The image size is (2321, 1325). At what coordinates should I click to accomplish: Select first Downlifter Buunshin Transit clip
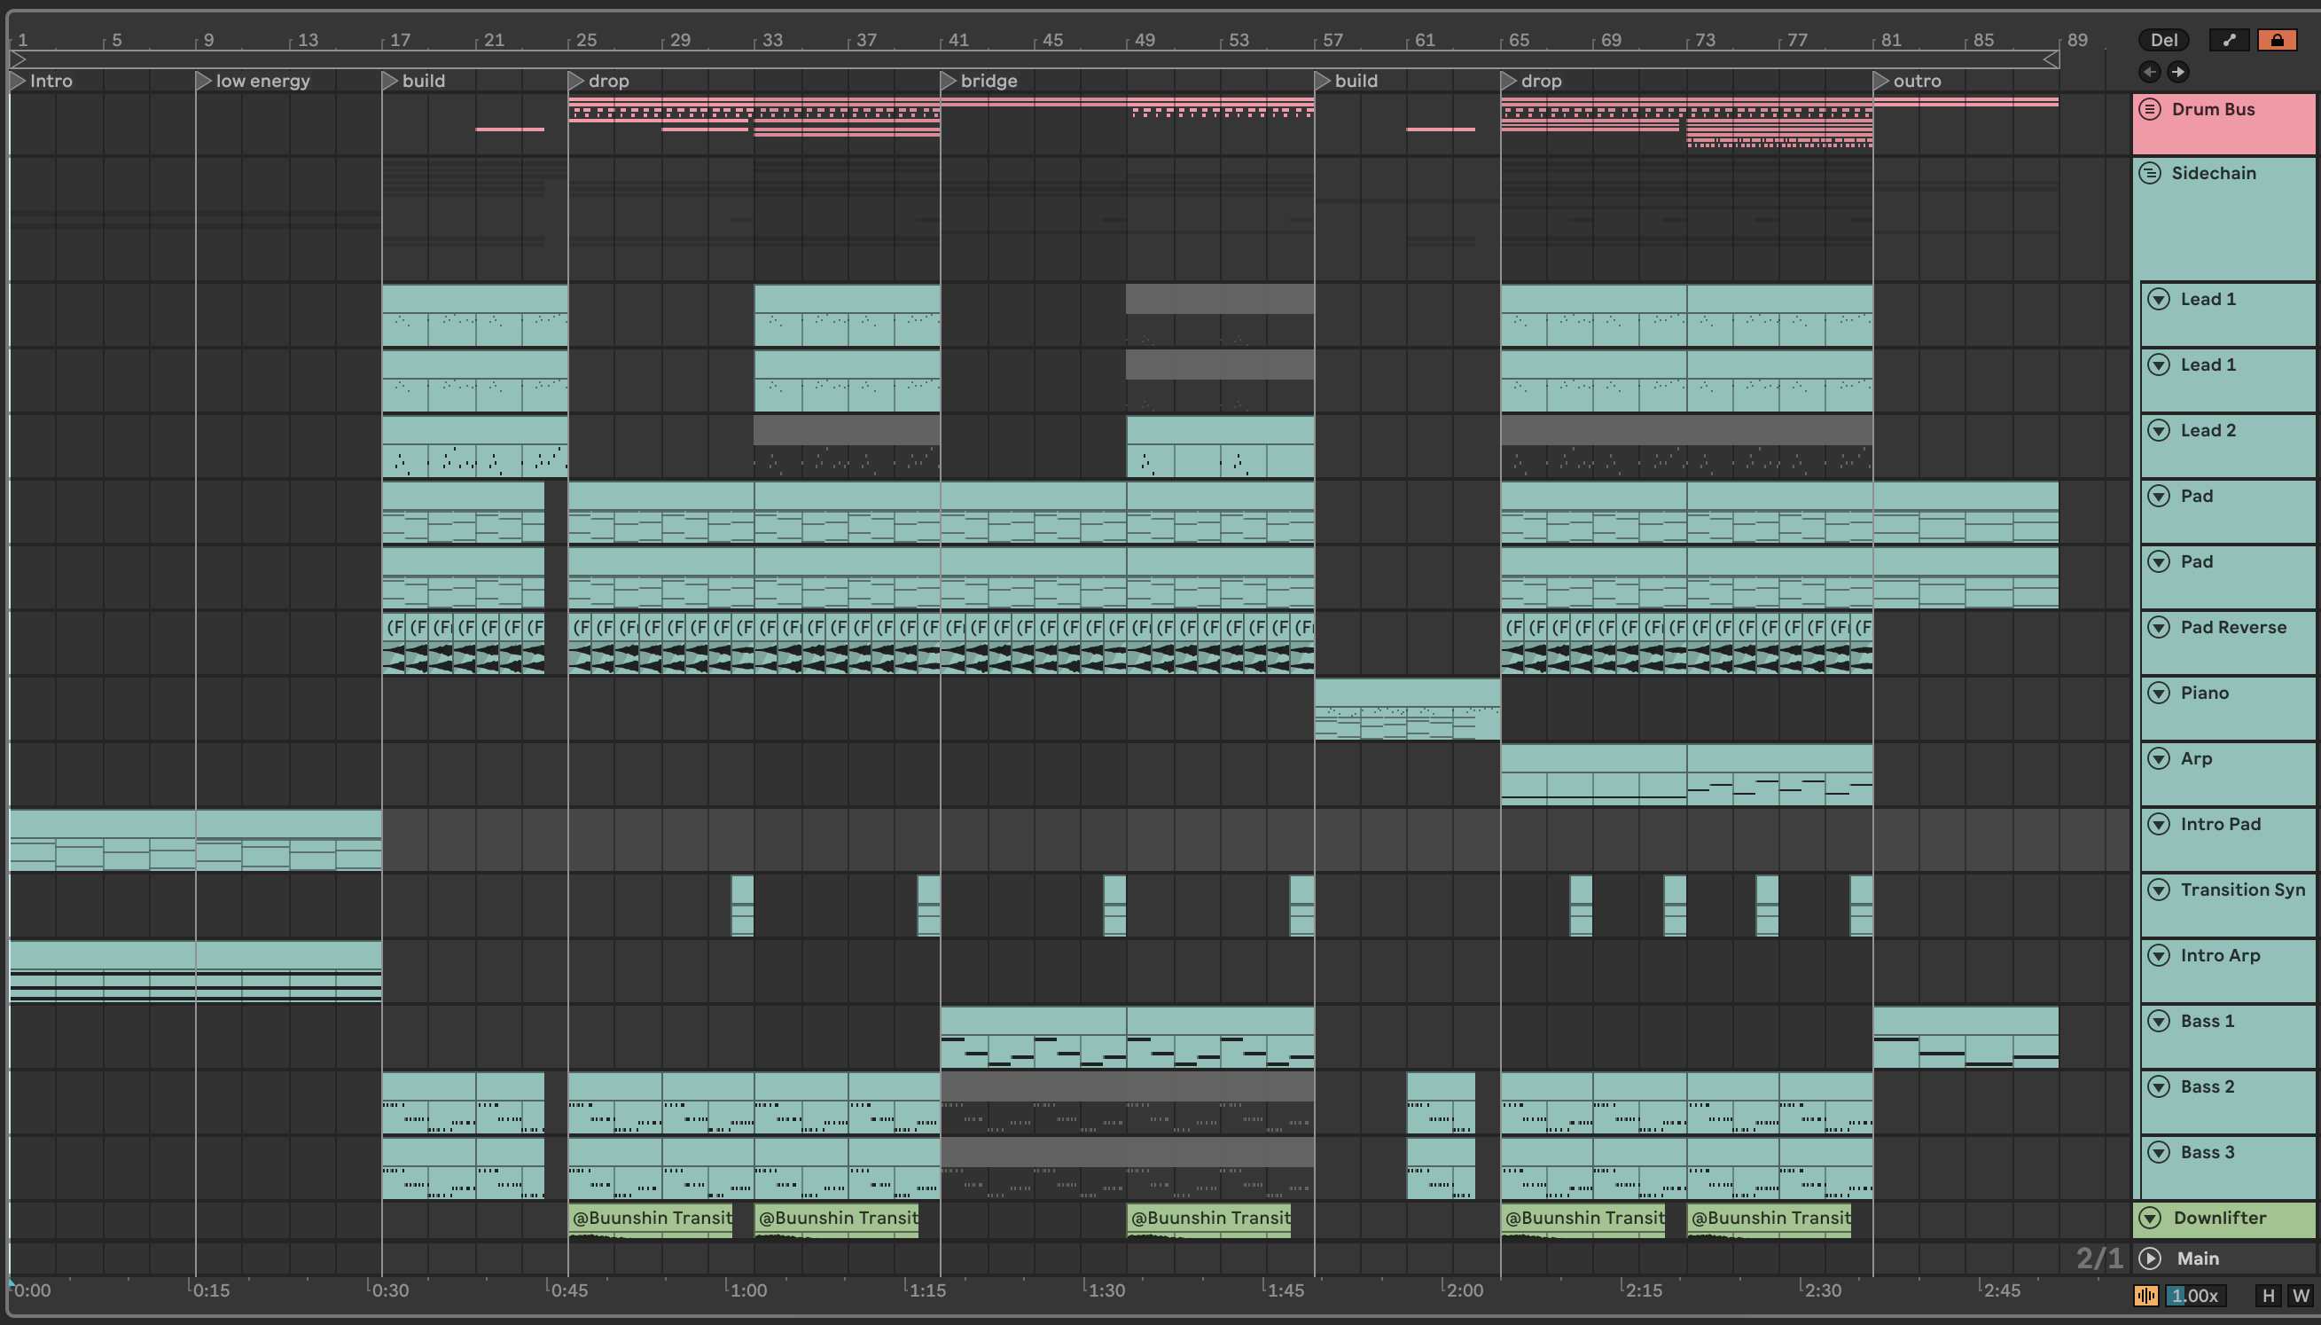[650, 1220]
